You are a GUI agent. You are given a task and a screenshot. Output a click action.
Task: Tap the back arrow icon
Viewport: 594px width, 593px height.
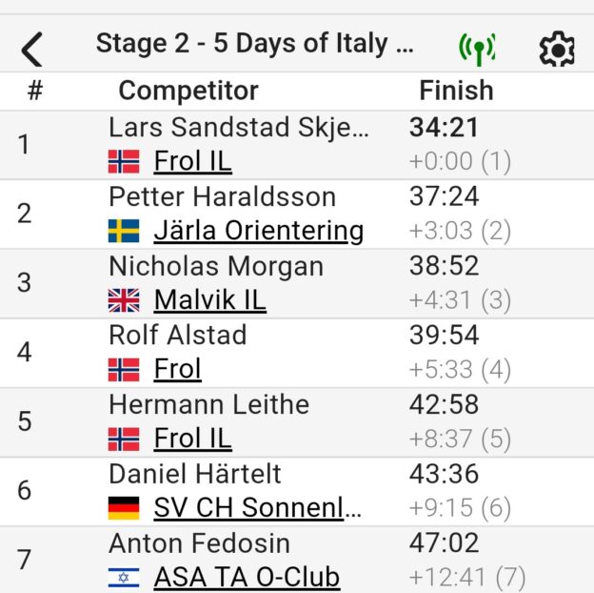32,48
